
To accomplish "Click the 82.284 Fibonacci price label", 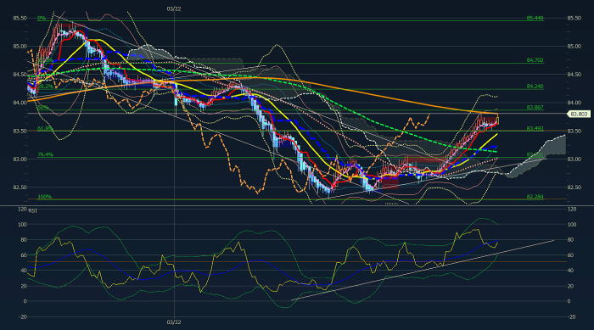I will (x=535, y=197).
